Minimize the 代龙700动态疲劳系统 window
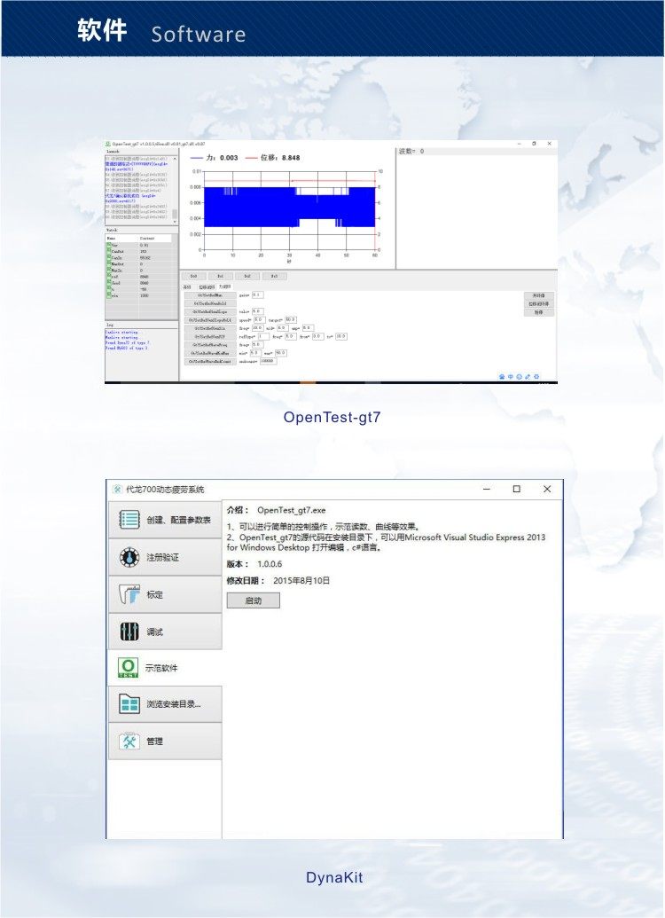The image size is (665, 918). [487, 489]
